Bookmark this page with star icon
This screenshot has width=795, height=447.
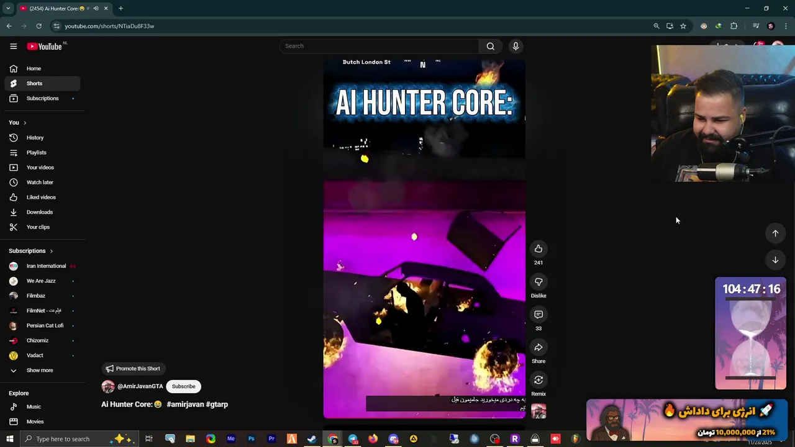tap(683, 26)
